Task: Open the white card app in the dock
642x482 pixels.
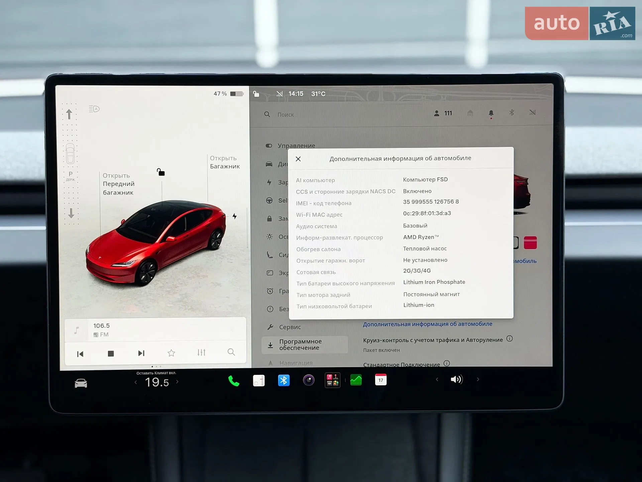Action: pos(259,381)
